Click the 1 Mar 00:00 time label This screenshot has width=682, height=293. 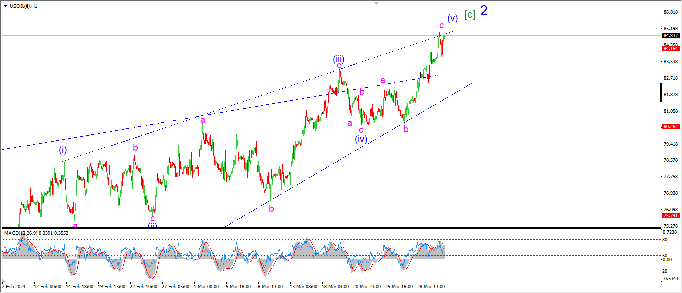point(207,287)
